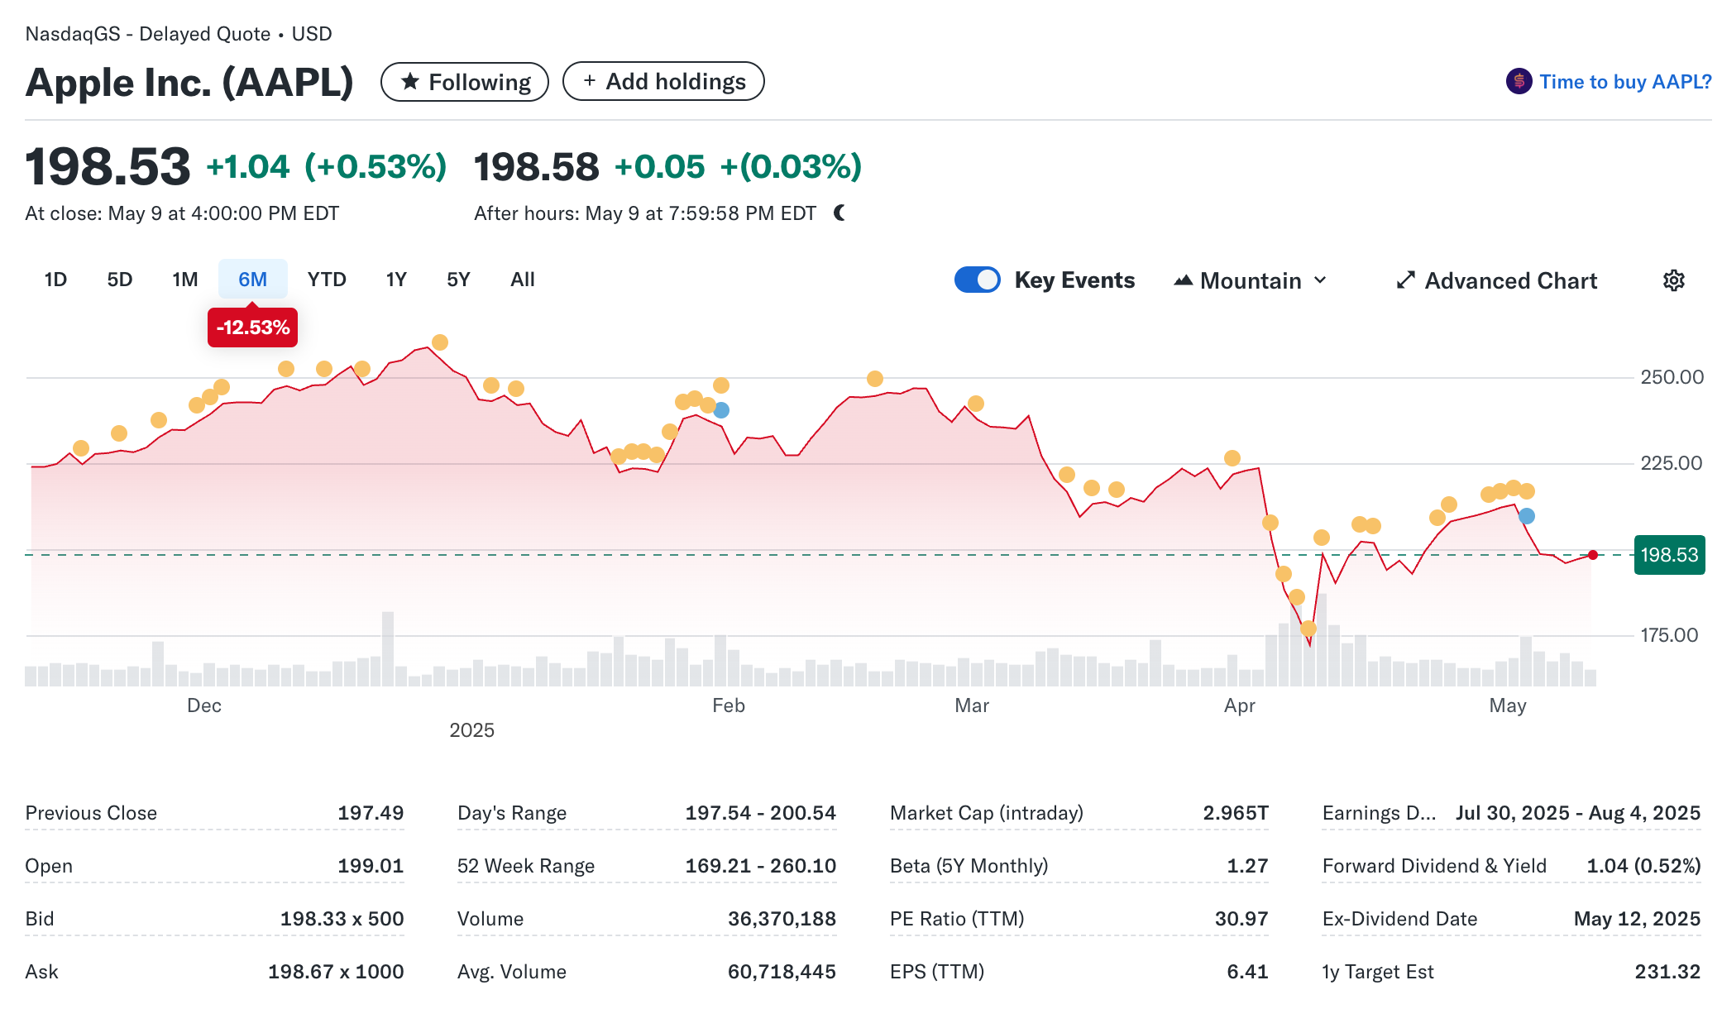Click the Advanced Chart expand arrow icon

1405,280
